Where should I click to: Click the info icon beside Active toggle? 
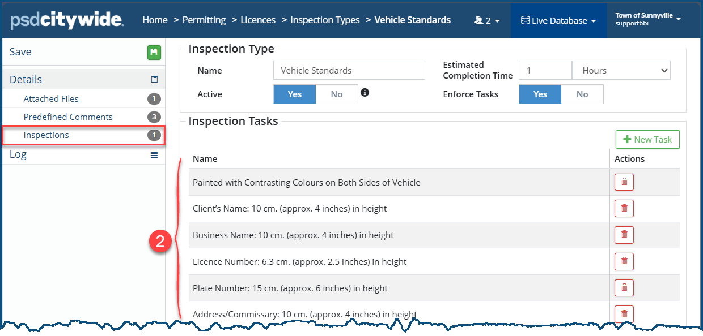click(365, 93)
